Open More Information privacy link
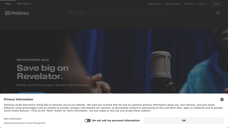The image size is (228, 128). point(13,119)
